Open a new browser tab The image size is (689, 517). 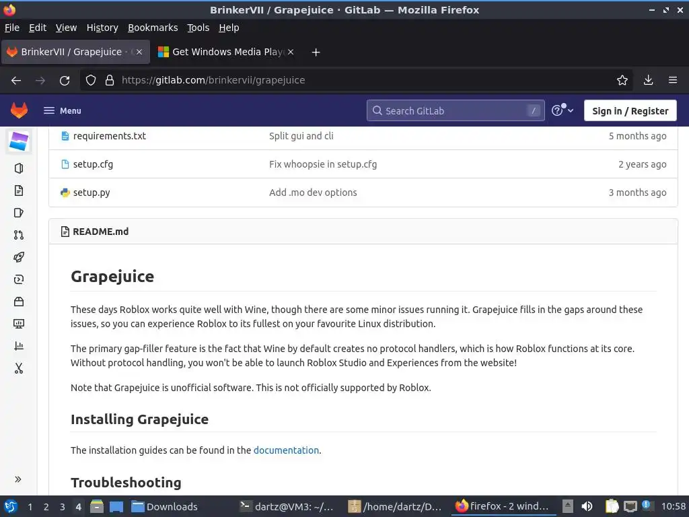(x=316, y=53)
